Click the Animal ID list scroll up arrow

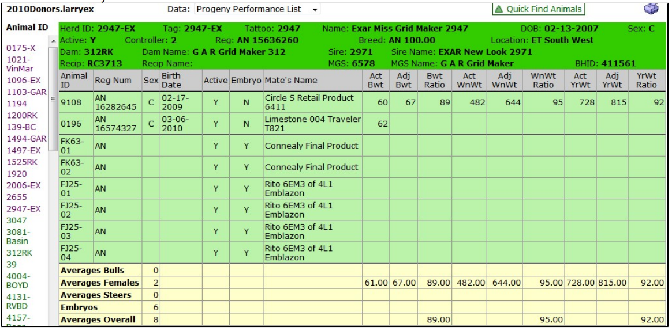tap(54, 41)
